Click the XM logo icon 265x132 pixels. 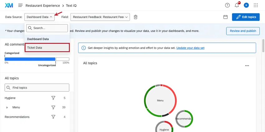(x=9, y=5)
